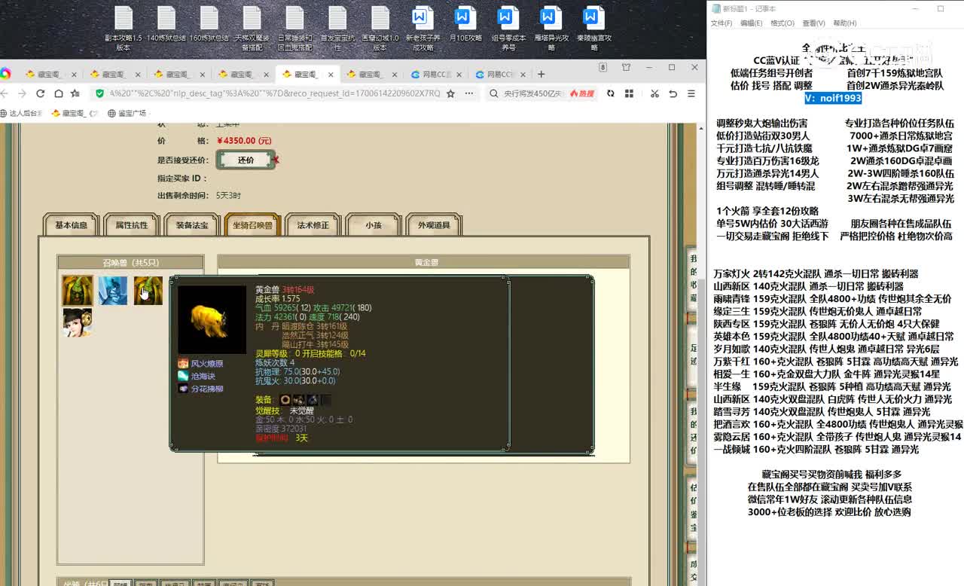
Task: Click browser skin shirt icon in title bar
Action: 626,67
